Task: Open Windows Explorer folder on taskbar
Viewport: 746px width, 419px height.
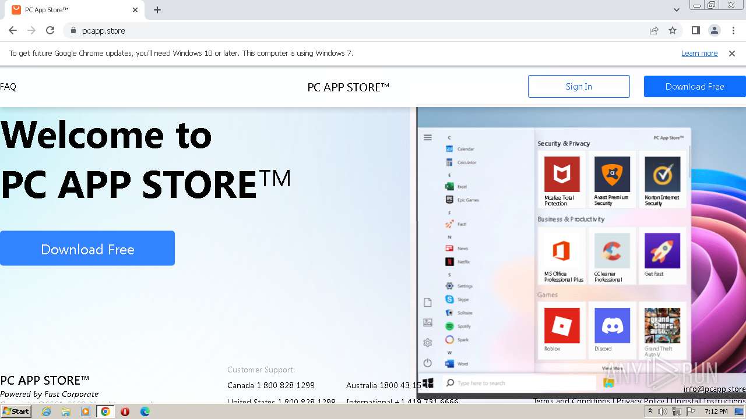Action: click(66, 411)
